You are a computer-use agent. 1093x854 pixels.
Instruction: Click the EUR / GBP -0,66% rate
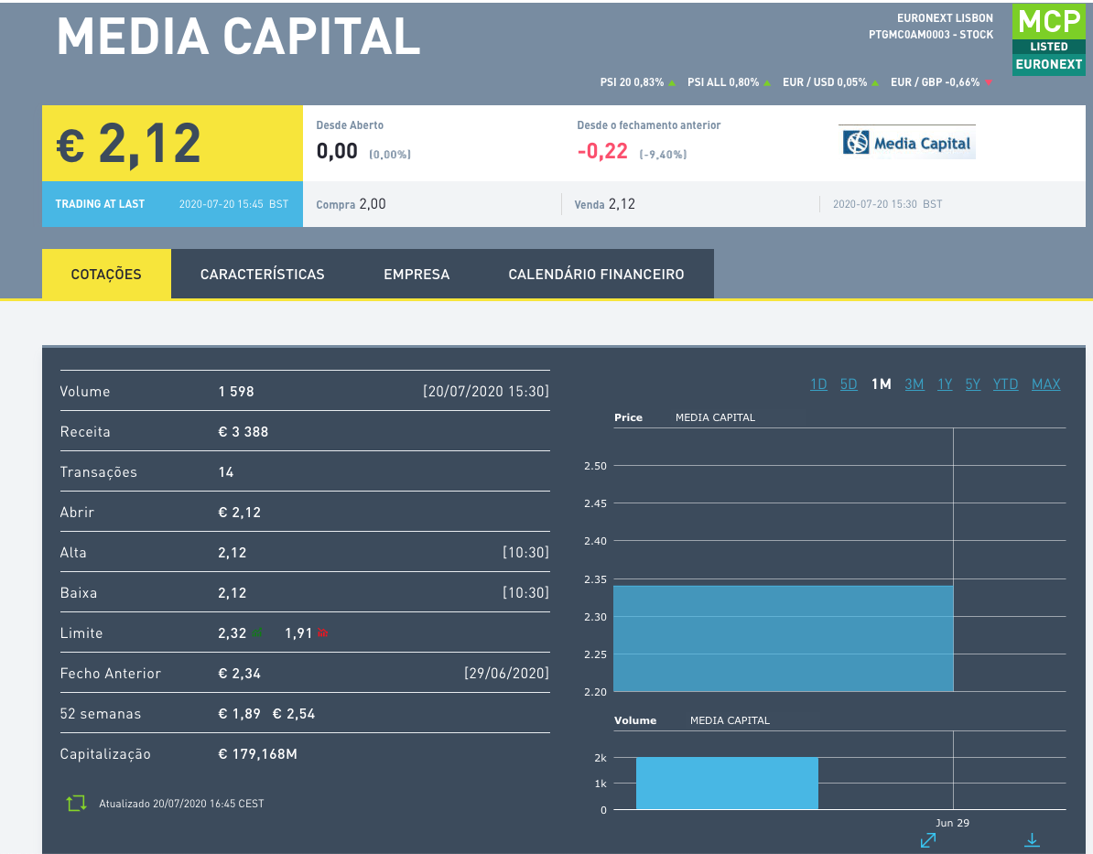[x=935, y=82]
